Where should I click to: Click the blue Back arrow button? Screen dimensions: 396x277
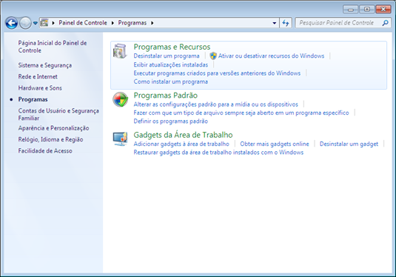[12, 23]
